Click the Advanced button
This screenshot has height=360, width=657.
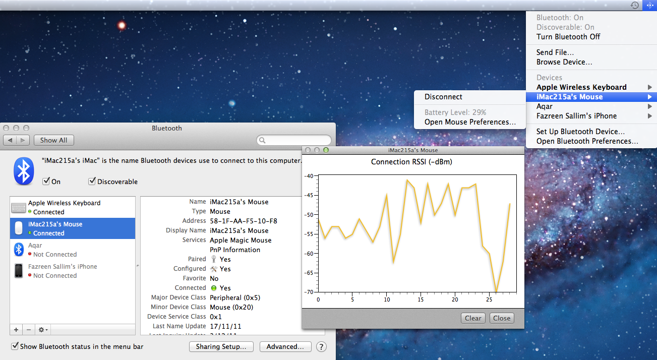(x=285, y=347)
